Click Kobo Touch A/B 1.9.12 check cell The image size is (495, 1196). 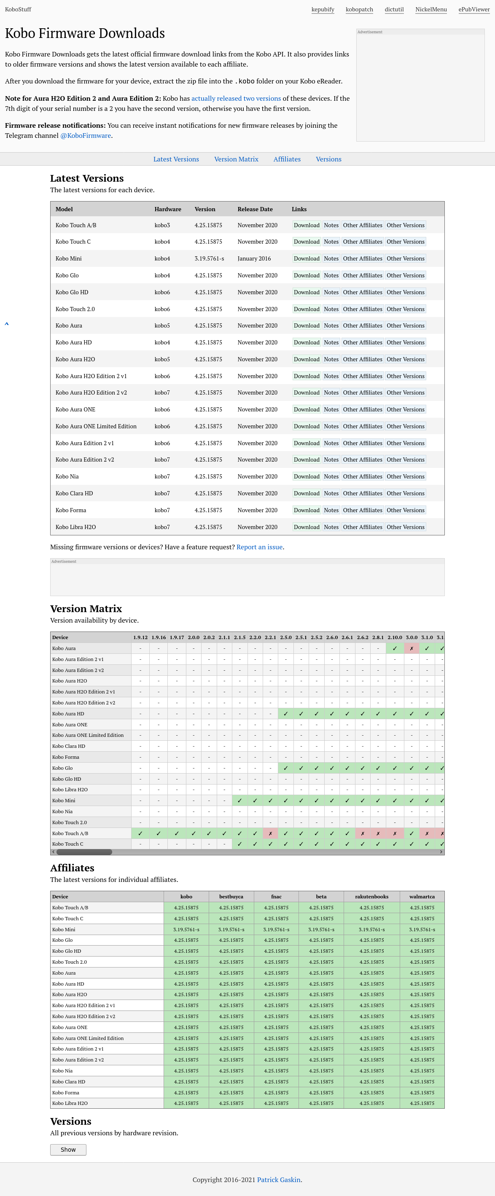pos(140,833)
